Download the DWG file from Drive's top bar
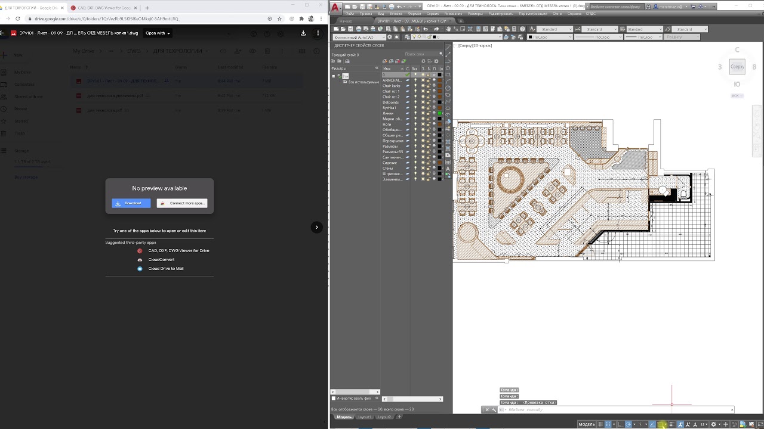Viewport: 764px width, 429px height. pyautogui.click(x=303, y=33)
